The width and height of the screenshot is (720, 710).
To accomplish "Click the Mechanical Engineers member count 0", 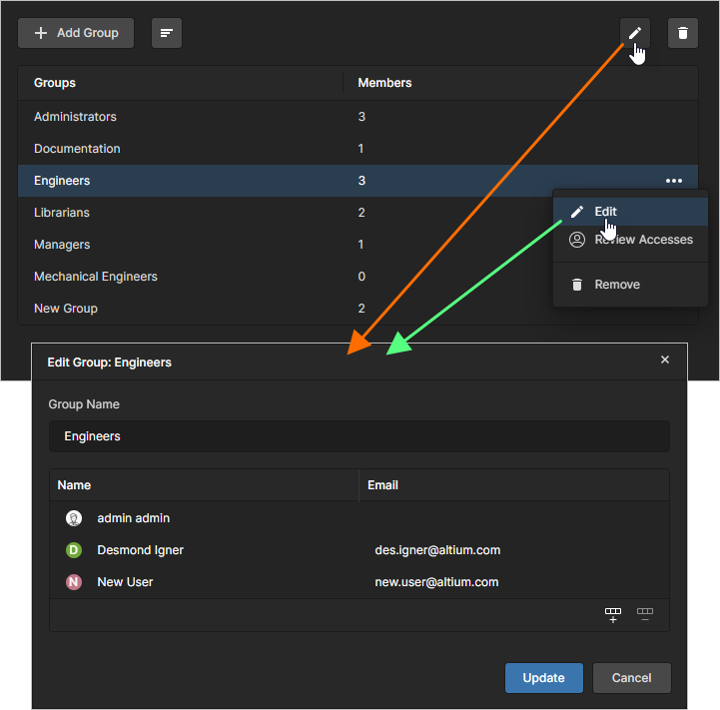I will point(361,277).
